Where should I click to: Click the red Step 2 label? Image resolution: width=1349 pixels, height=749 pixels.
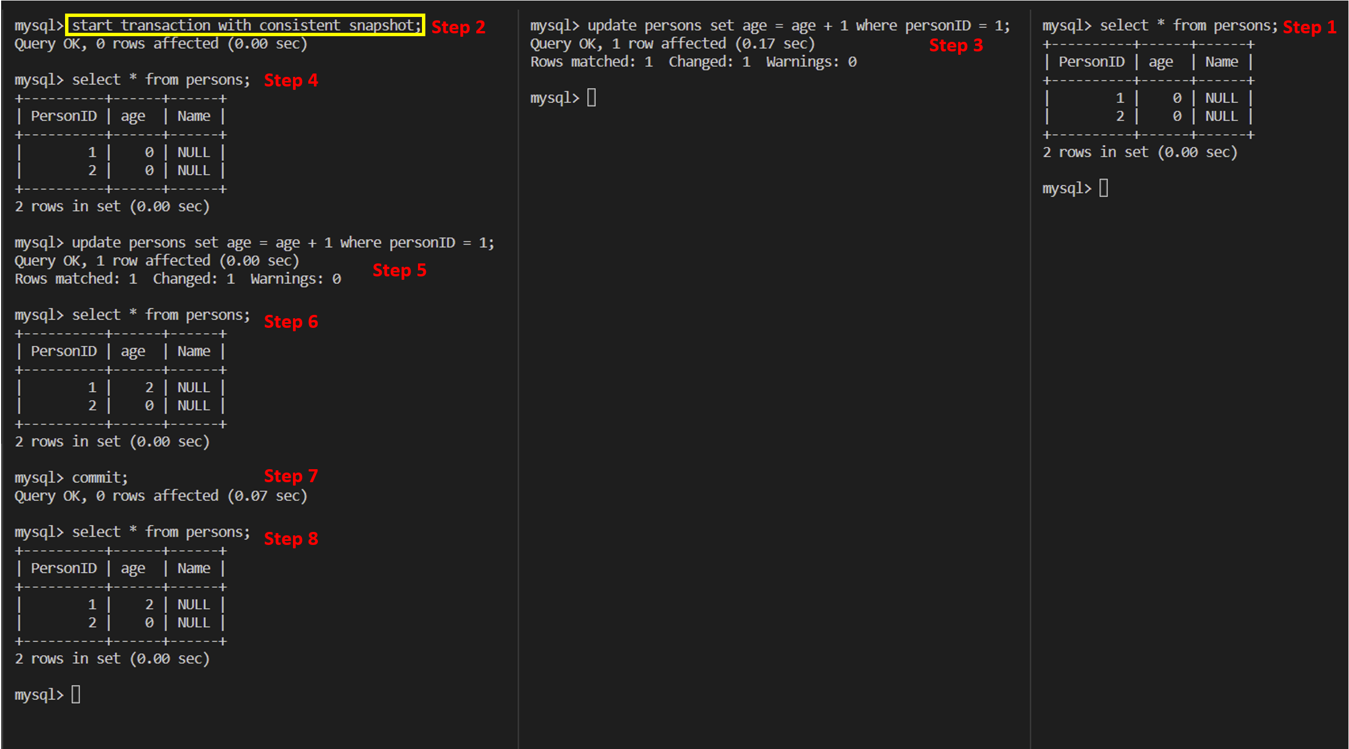(x=458, y=27)
